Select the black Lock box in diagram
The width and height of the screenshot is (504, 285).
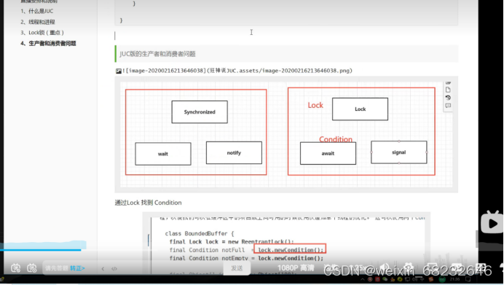(360, 109)
